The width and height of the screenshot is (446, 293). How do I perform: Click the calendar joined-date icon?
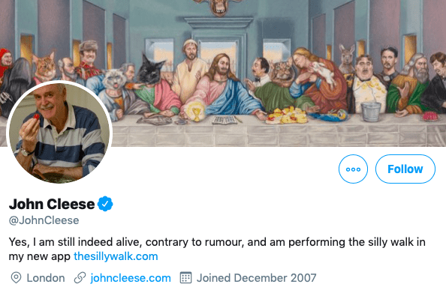click(x=185, y=278)
